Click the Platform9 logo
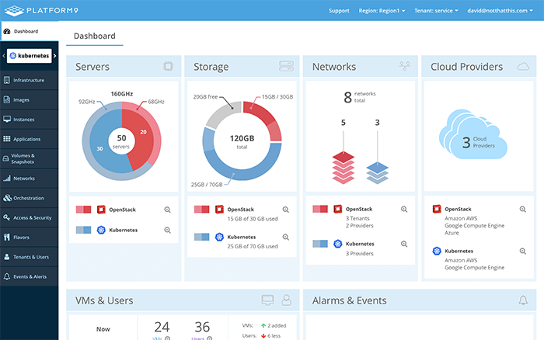This screenshot has width=544, height=340. point(41,10)
